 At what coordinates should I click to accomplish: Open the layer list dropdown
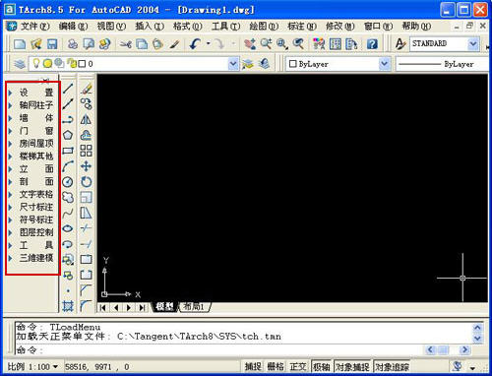coord(233,64)
